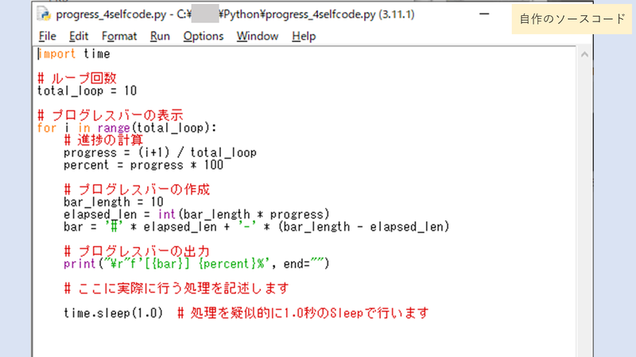Open the Window menu
The height and width of the screenshot is (357, 636).
(x=258, y=36)
